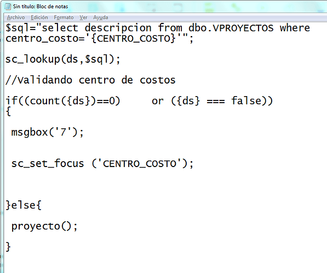The height and width of the screenshot is (273, 327).
Task: Click inside the sc_lookup(ds,$sql) line
Action: [63, 60]
